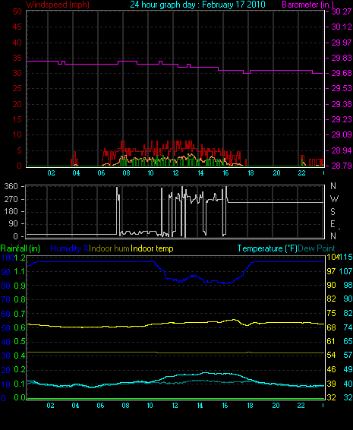
Task: Click hour 16 marker on bottom graph
Action: 225,406
